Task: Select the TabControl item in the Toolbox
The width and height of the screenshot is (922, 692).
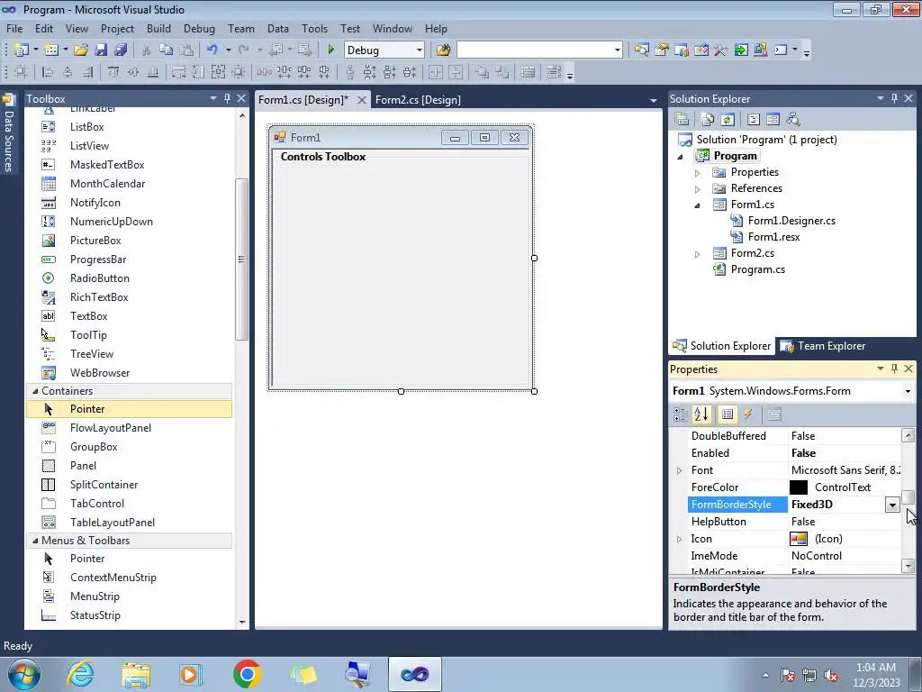Action: click(97, 503)
